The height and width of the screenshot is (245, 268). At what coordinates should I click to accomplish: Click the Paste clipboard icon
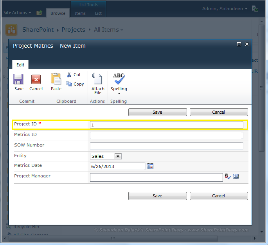56,79
